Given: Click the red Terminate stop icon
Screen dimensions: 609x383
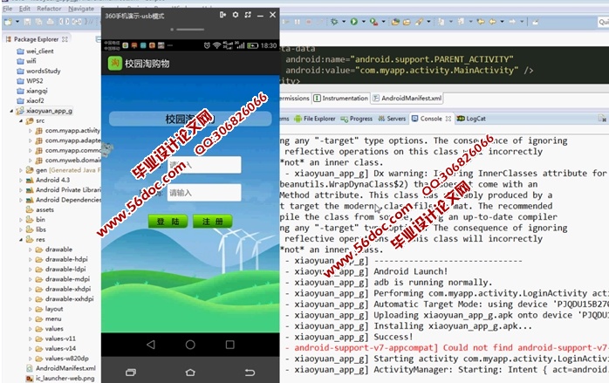Looking at the screenshot, I should (309, 22).
